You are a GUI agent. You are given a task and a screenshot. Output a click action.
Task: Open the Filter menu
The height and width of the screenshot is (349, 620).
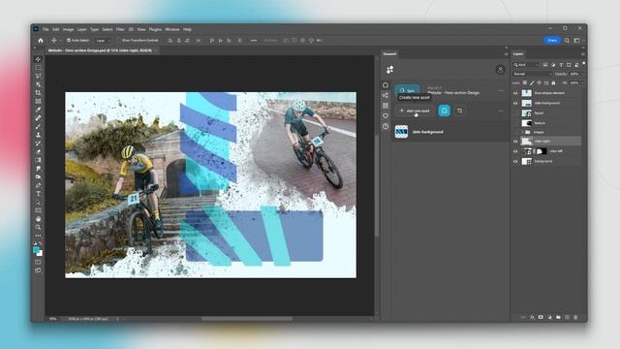(x=120, y=29)
